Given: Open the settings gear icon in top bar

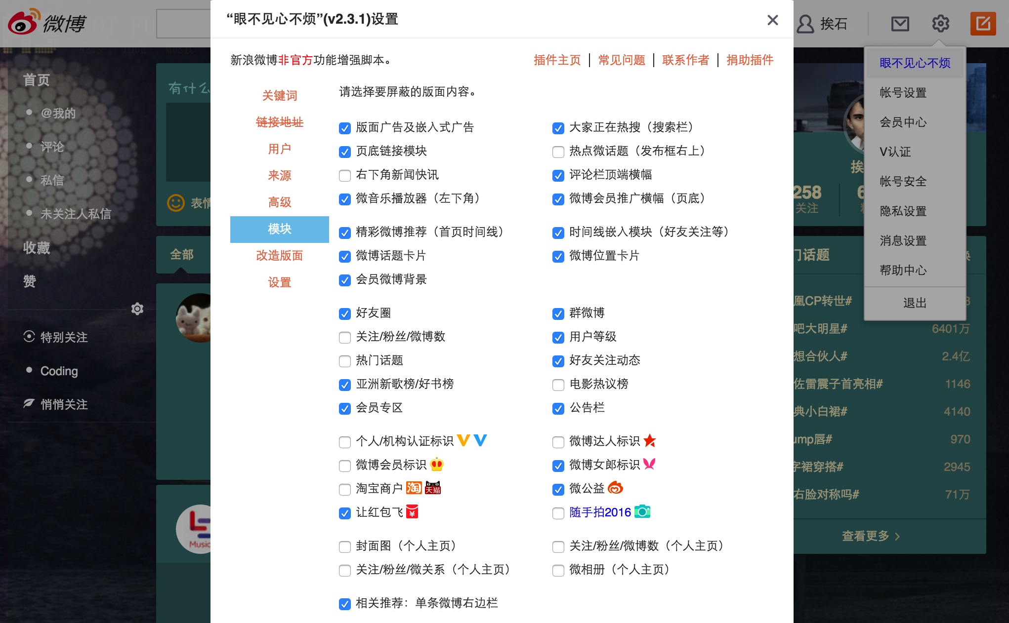Looking at the screenshot, I should (x=940, y=24).
